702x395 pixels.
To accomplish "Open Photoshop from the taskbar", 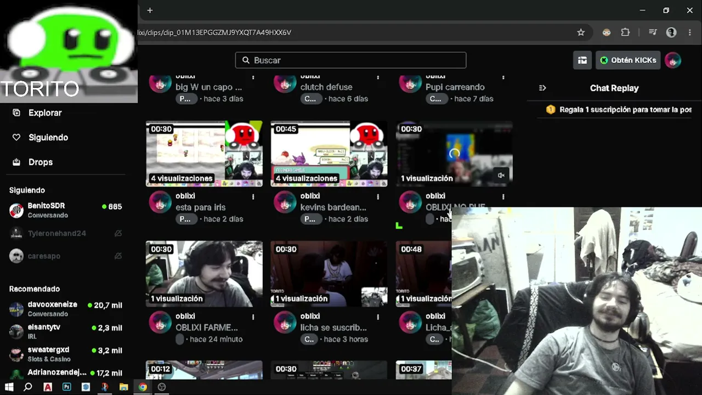I will pos(67,387).
